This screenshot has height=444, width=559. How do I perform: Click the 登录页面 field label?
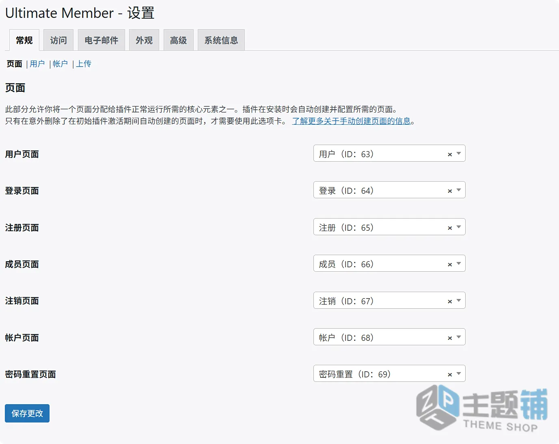(22, 191)
